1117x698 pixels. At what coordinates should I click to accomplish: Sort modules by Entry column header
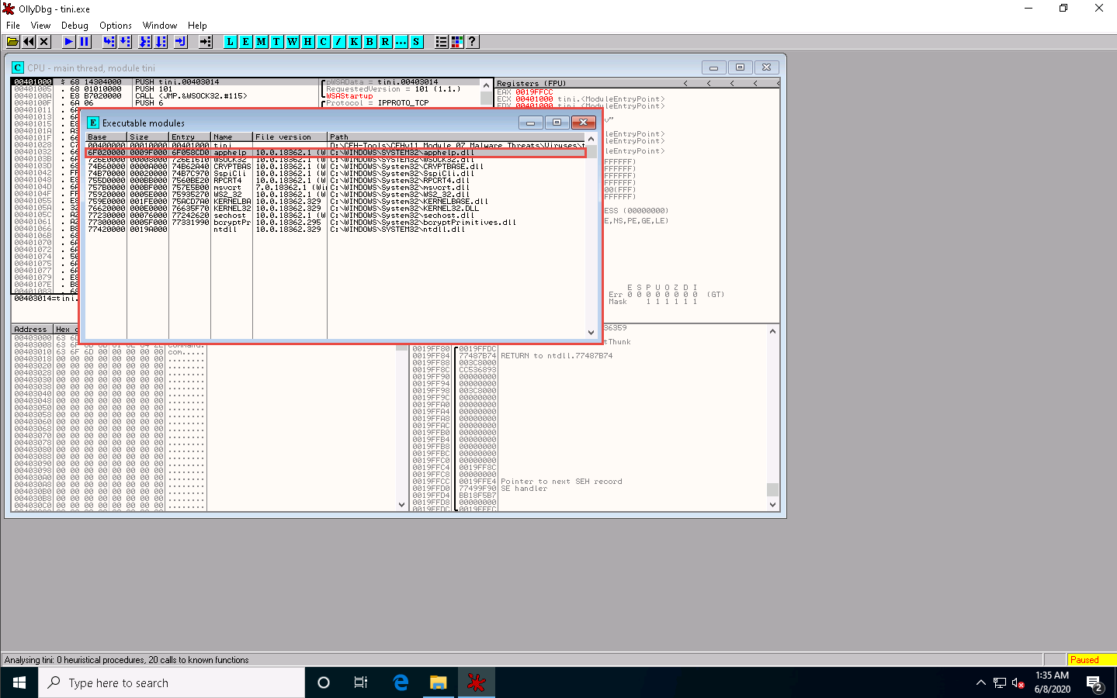[x=190, y=137]
